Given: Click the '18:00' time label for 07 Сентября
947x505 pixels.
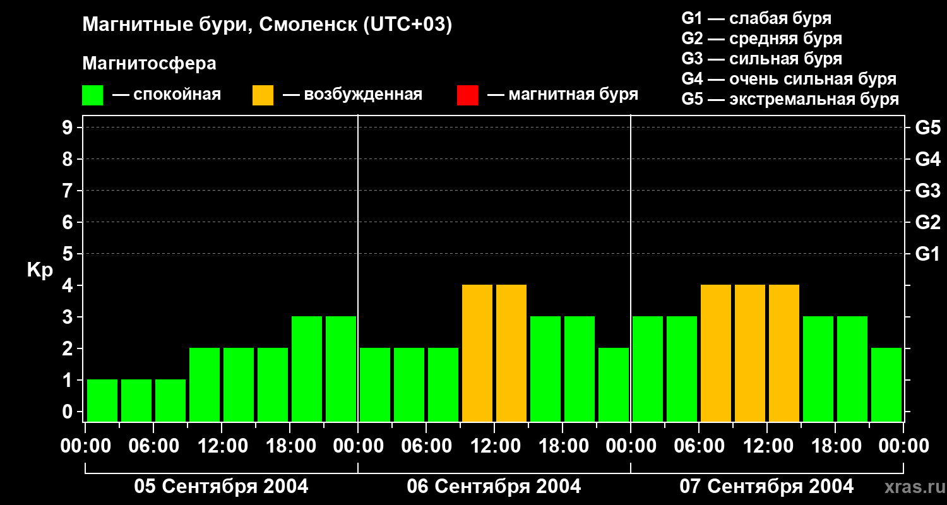Looking at the screenshot, I should [835, 446].
